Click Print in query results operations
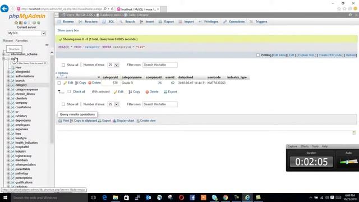 coord(63,121)
